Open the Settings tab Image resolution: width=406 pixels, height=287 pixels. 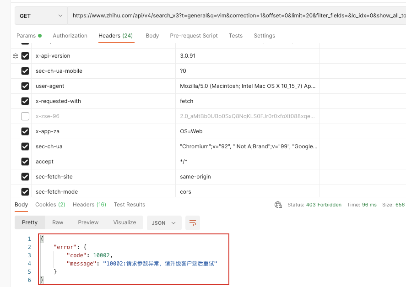265,36
